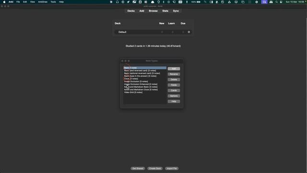Open Stats in the Anki toolbar
Image resolution: width=307 pixels, height=173 pixels.
point(165,11)
